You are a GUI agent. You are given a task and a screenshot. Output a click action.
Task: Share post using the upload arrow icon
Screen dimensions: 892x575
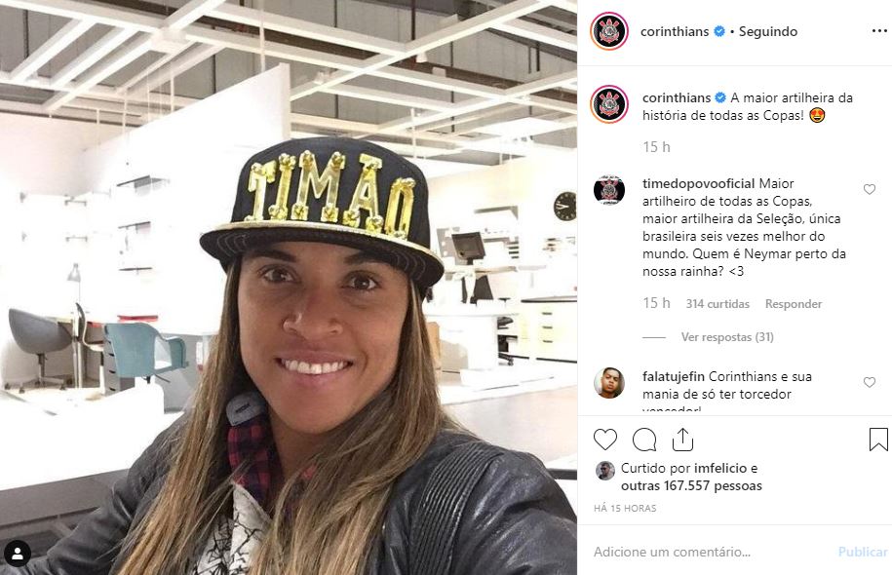(682, 440)
